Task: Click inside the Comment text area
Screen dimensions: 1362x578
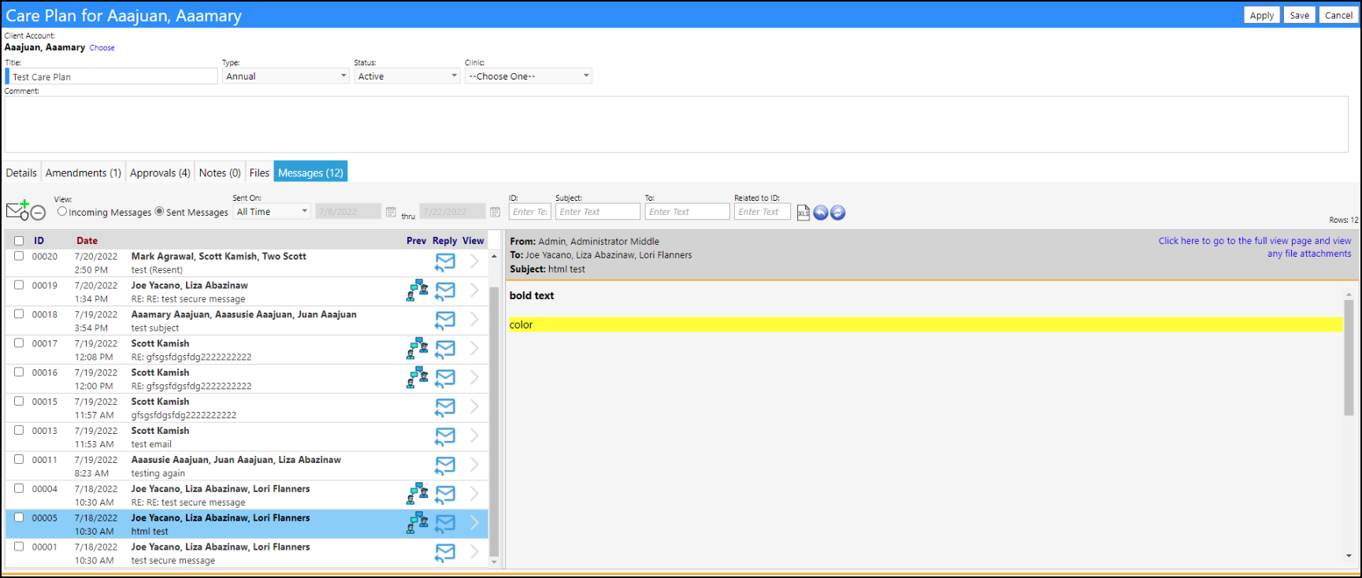Action: 676,124
